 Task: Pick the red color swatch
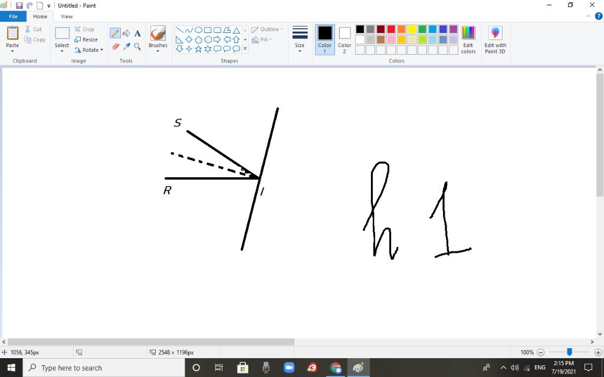point(391,29)
